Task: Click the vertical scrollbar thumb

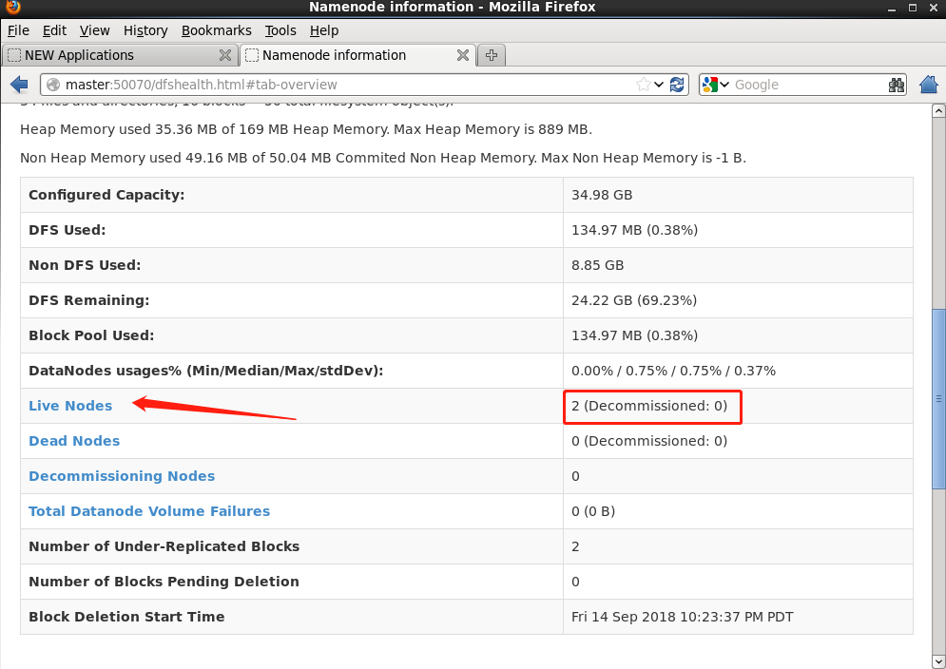Action: coord(938,399)
